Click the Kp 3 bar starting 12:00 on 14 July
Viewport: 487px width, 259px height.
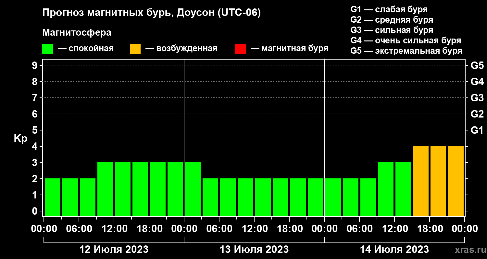click(403, 189)
